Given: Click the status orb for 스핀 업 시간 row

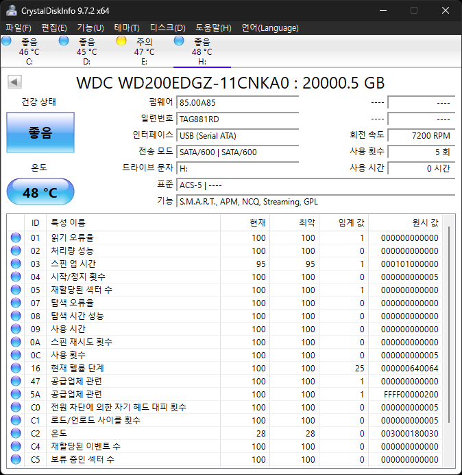Looking at the screenshot, I should tap(16, 264).
